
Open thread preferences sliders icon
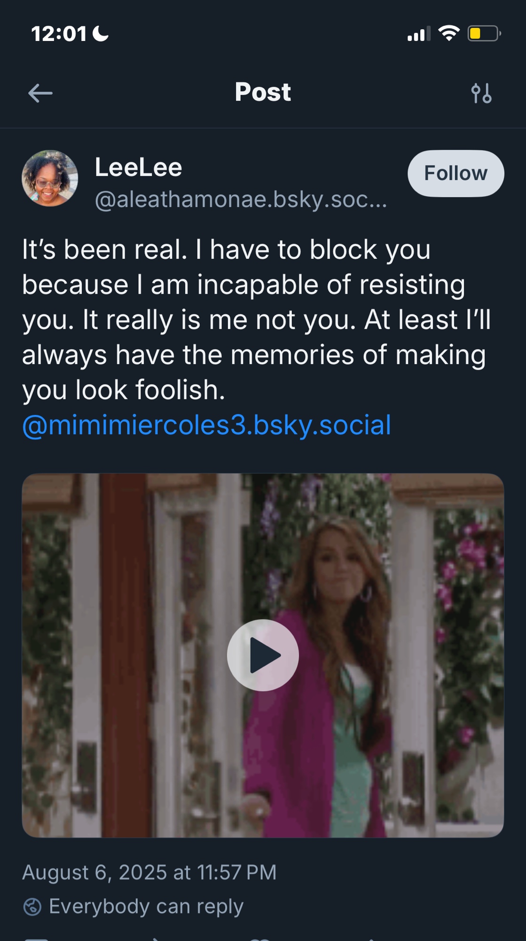(x=481, y=93)
